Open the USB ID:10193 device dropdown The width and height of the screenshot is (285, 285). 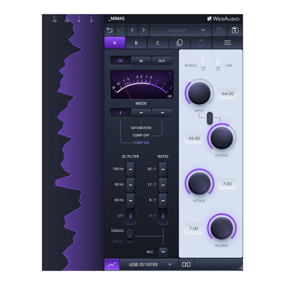[149, 264]
